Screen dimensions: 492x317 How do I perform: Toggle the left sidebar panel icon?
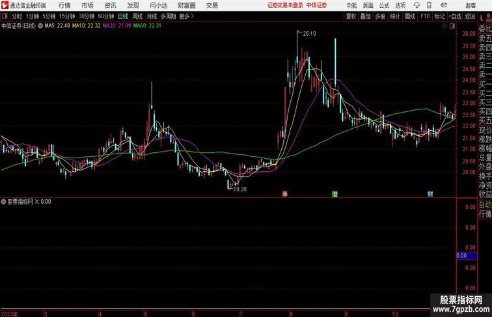[x=5, y=16]
